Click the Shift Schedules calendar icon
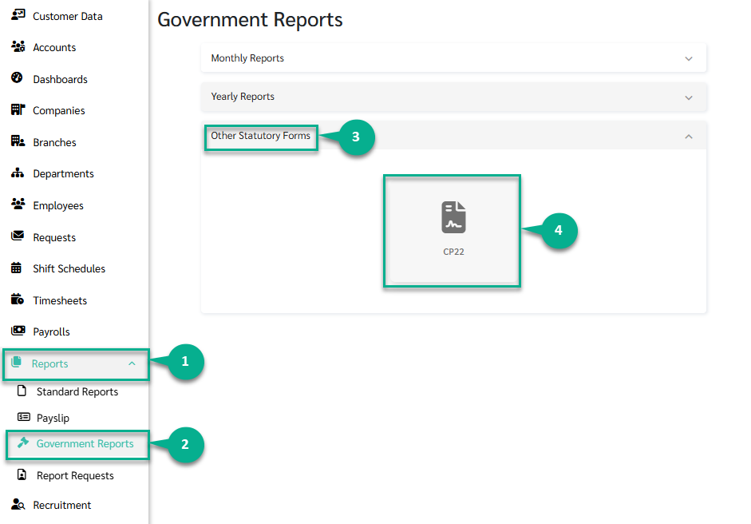The width and height of the screenshot is (751, 524). pos(16,268)
